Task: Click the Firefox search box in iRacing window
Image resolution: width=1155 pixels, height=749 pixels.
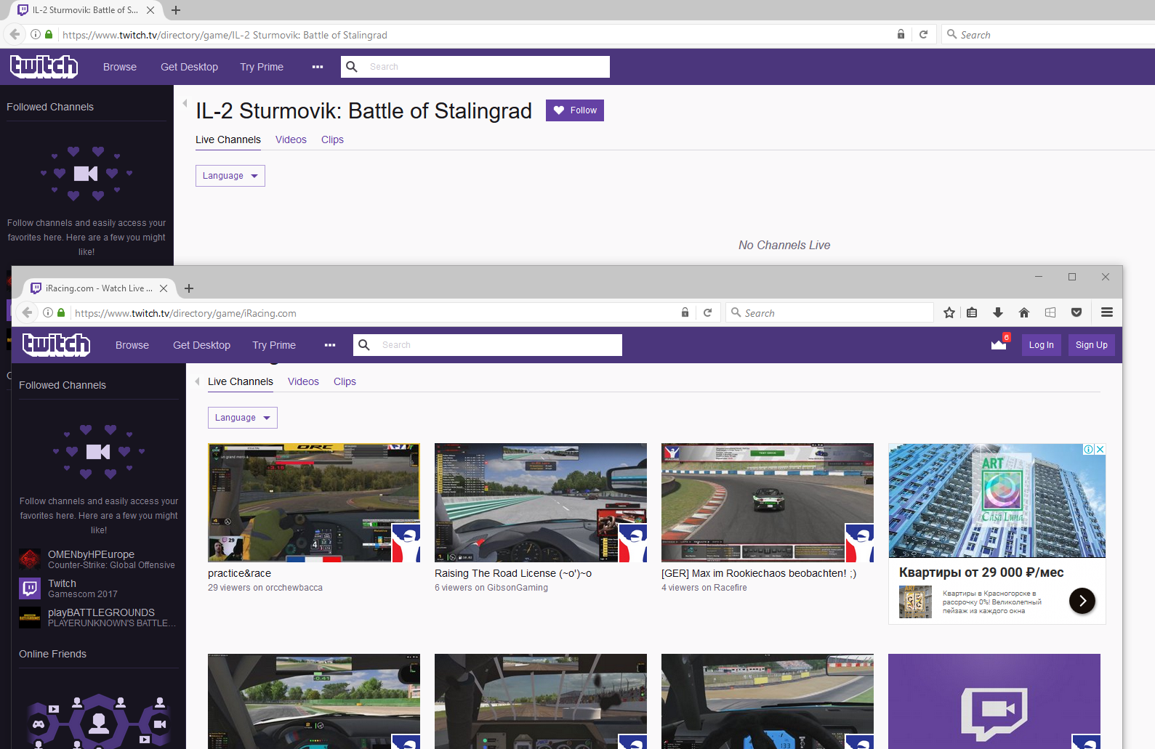Action: (x=830, y=313)
